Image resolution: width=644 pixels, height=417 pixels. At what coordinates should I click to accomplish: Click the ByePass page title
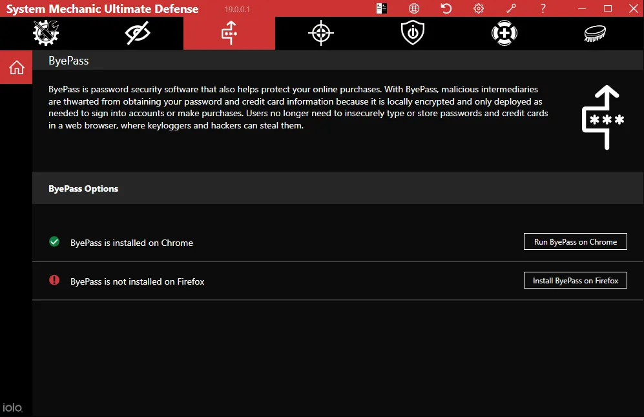(x=68, y=61)
